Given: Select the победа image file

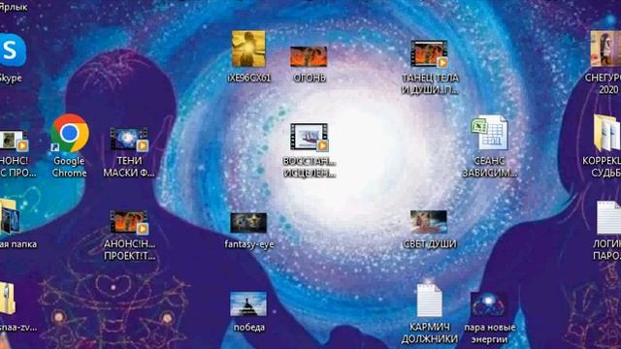Looking at the screenshot, I should click(248, 304).
